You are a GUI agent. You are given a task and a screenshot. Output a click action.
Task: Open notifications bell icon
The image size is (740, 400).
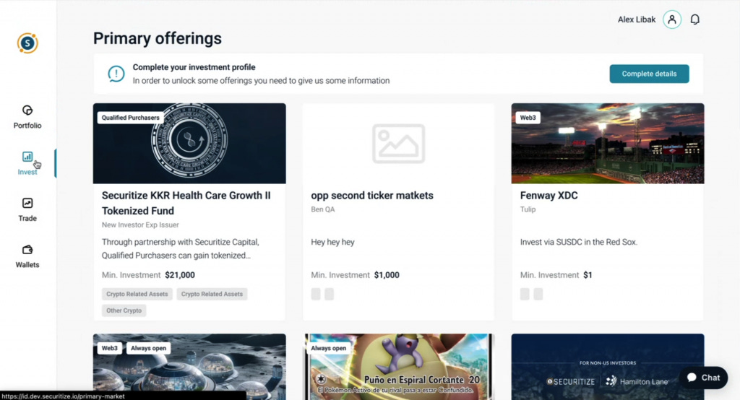click(x=694, y=19)
